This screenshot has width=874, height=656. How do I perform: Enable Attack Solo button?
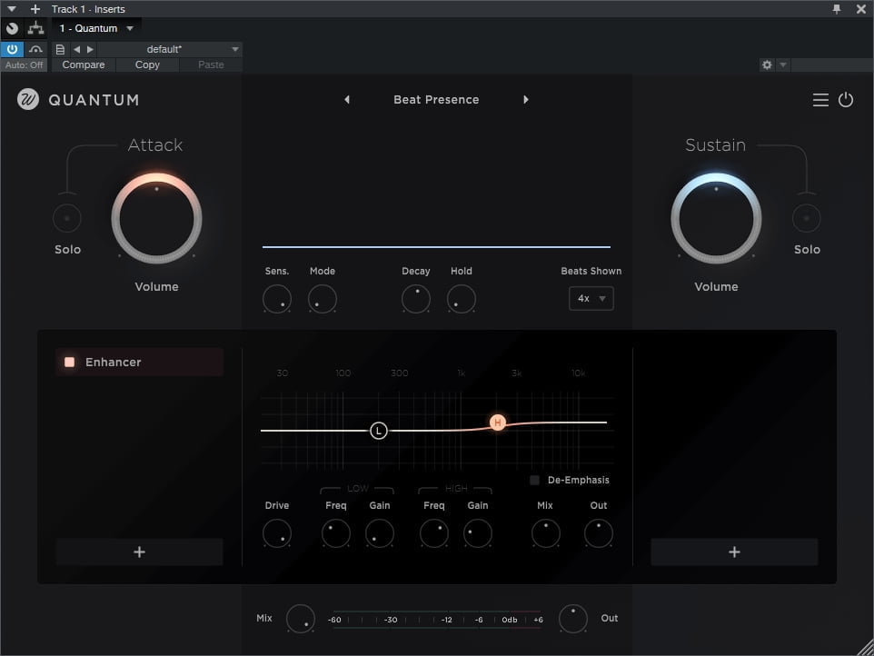pos(66,218)
